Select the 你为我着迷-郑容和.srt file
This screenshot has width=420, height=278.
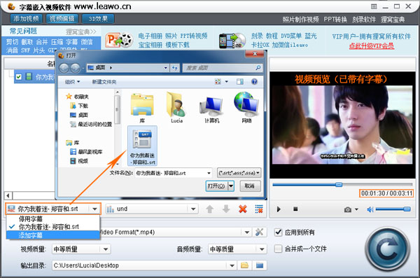tap(143, 146)
